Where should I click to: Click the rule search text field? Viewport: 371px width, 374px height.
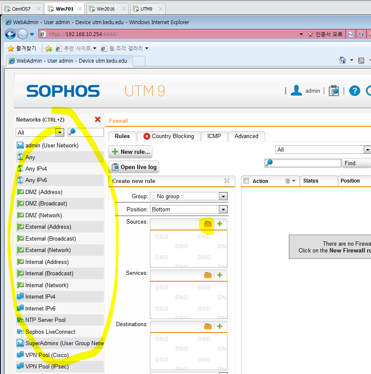[x=303, y=163]
